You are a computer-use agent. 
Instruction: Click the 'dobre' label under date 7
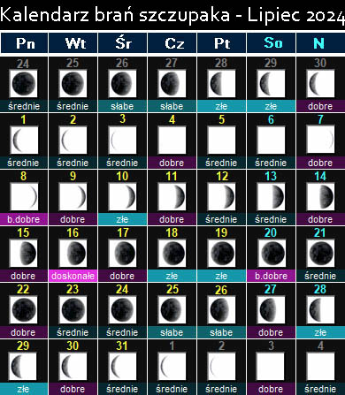point(320,163)
